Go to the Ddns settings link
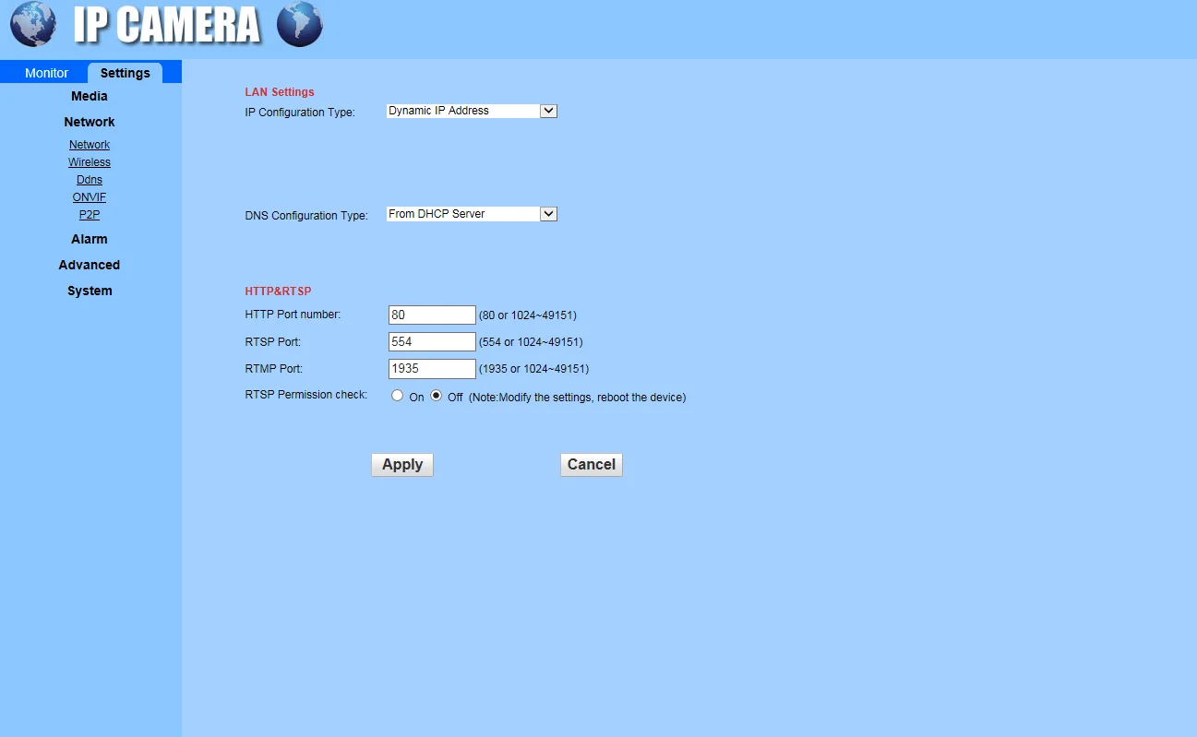The width and height of the screenshot is (1197, 737). coord(90,180)
